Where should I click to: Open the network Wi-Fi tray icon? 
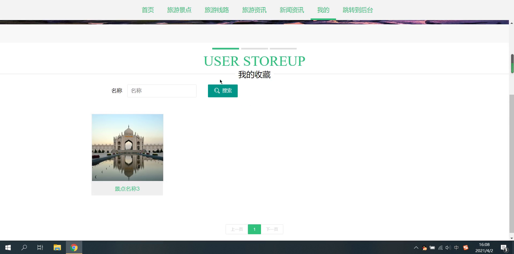coord(440,248)
